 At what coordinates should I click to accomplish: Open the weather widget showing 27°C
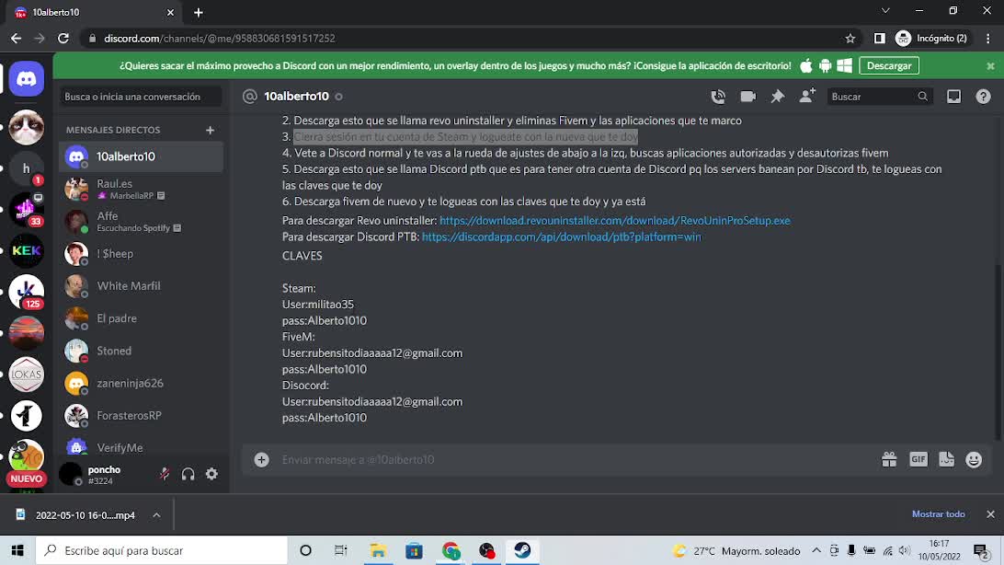736,550
